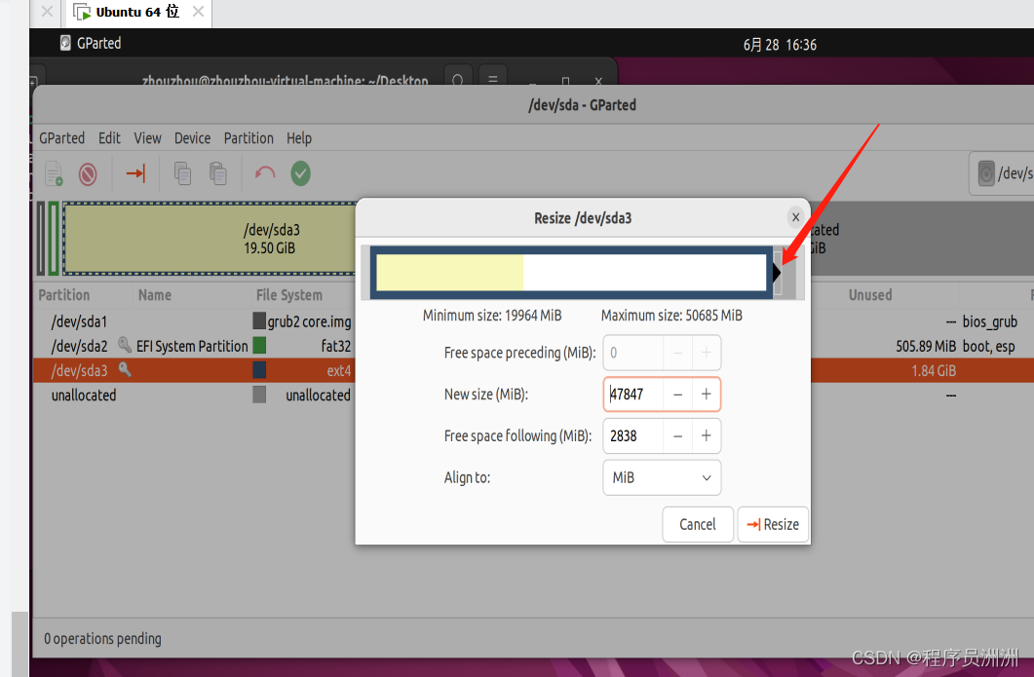This screenshot has height=677, width=1034.
Task: Close the Resize /dev/sda3 dialog
Action: 796,217
